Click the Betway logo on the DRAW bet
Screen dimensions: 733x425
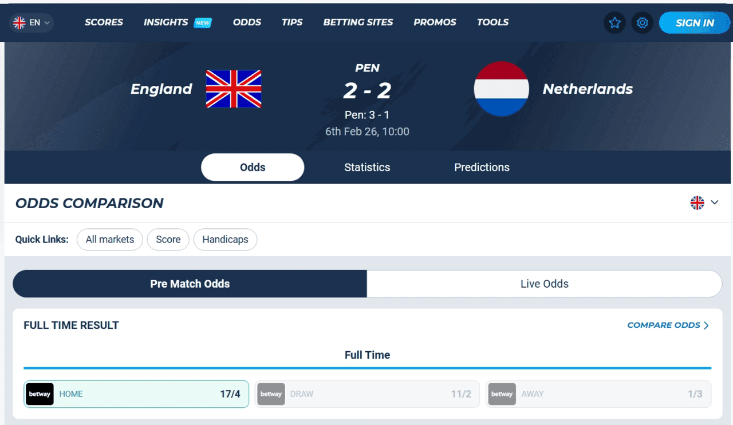pos(271,394)
